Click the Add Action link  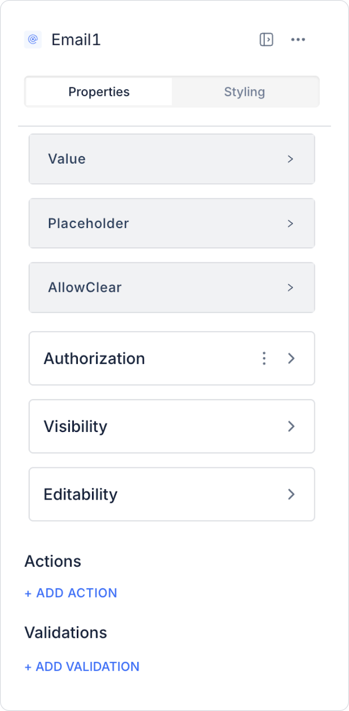(71, 593)
